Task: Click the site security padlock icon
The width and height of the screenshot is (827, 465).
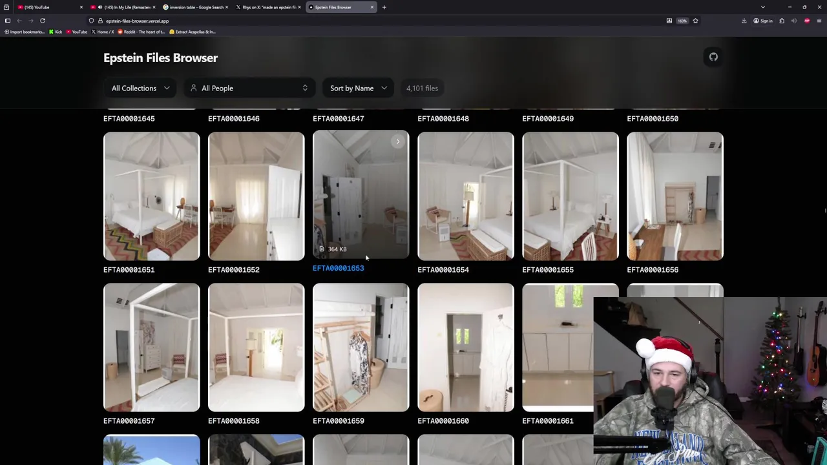Action: [99, 21]
